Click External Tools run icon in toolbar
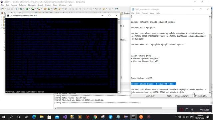This screenshot has height=120, width=213. tap(39, 9)
